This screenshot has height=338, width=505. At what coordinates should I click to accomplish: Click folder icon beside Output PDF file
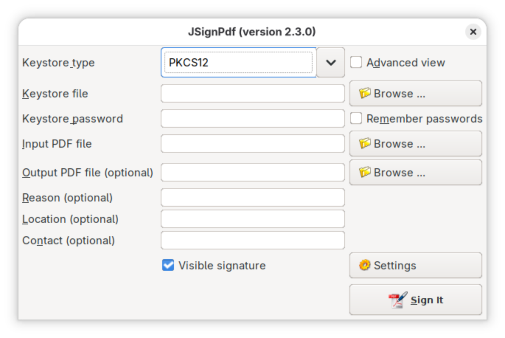(x=365, y=172)
